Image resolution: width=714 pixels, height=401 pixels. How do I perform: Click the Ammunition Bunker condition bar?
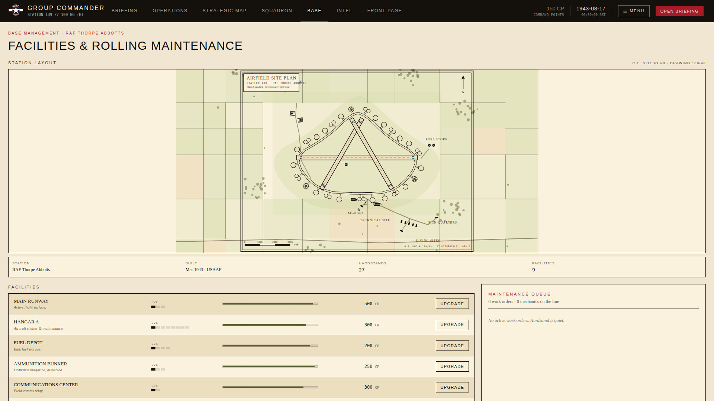click(270, 366)
